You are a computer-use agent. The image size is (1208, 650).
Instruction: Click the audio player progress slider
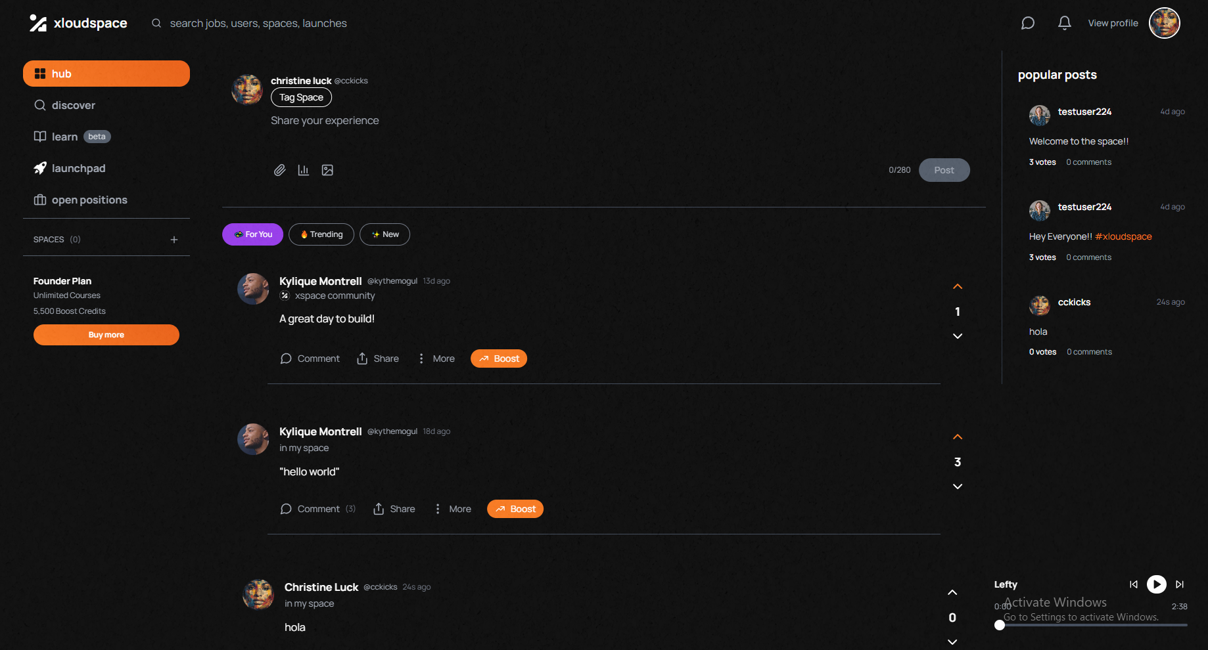click(x=1093, y=625)
